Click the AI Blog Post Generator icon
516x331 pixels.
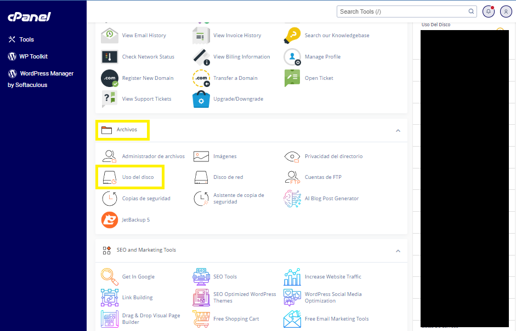coord(292,199)
